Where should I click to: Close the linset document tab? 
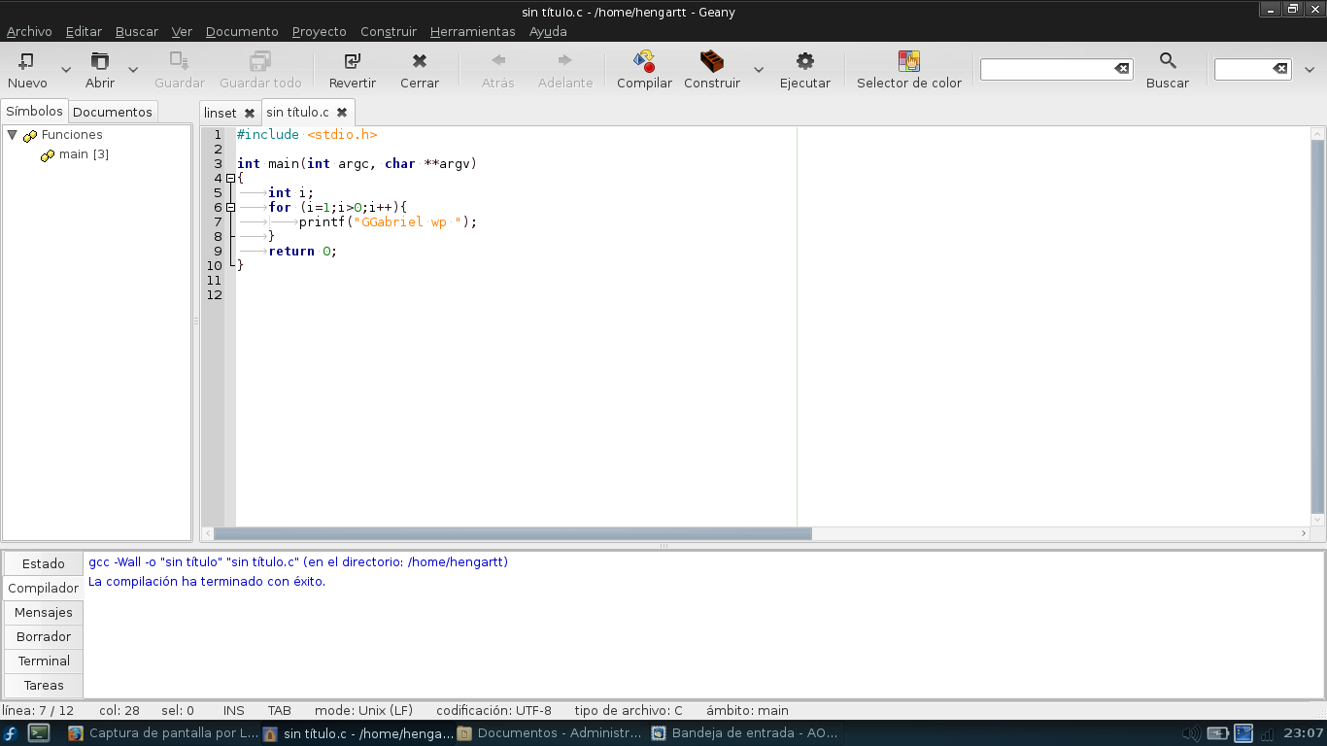point(250,113)
